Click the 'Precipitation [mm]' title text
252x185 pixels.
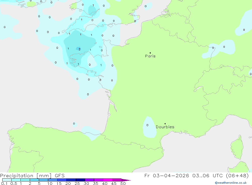click(x=26, y=176)
